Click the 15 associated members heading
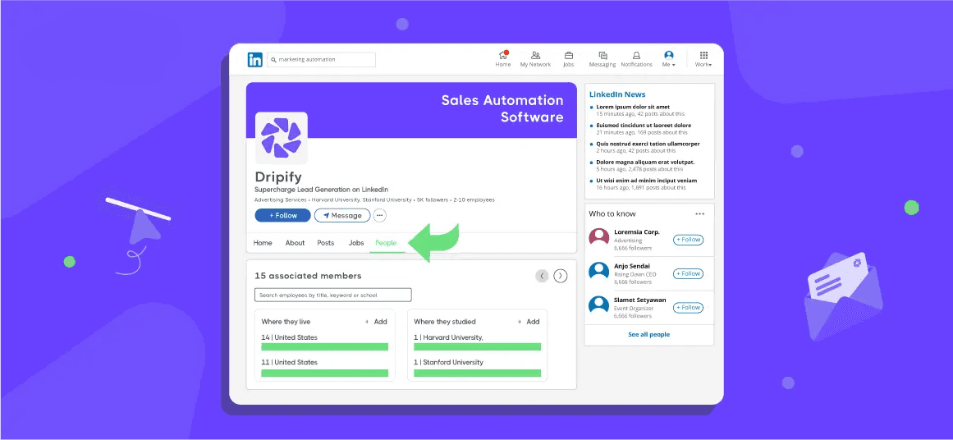The image size is (953, 440). [308, 276]
